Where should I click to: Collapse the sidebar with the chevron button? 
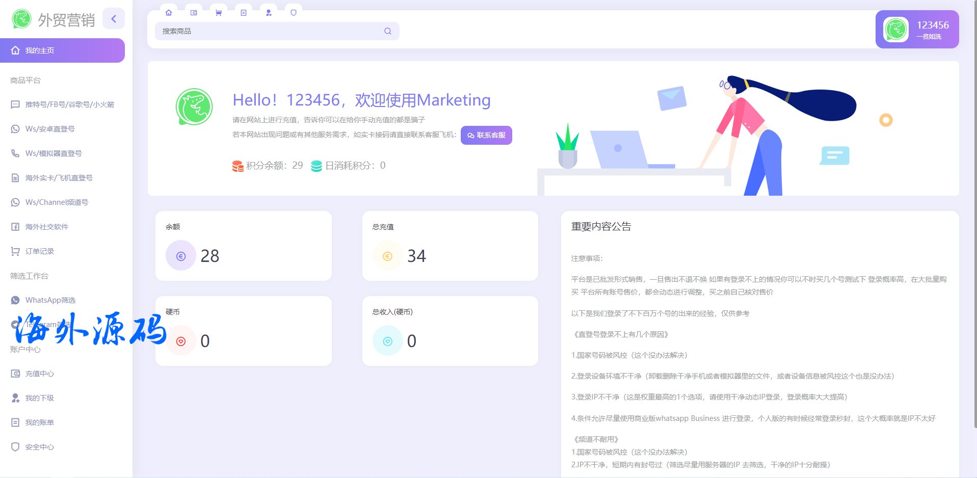click(114, 19)
